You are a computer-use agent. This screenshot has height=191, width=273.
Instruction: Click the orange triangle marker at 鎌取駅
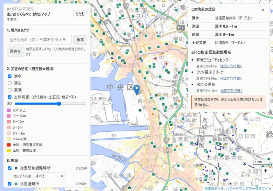click(x=224, y=144)
